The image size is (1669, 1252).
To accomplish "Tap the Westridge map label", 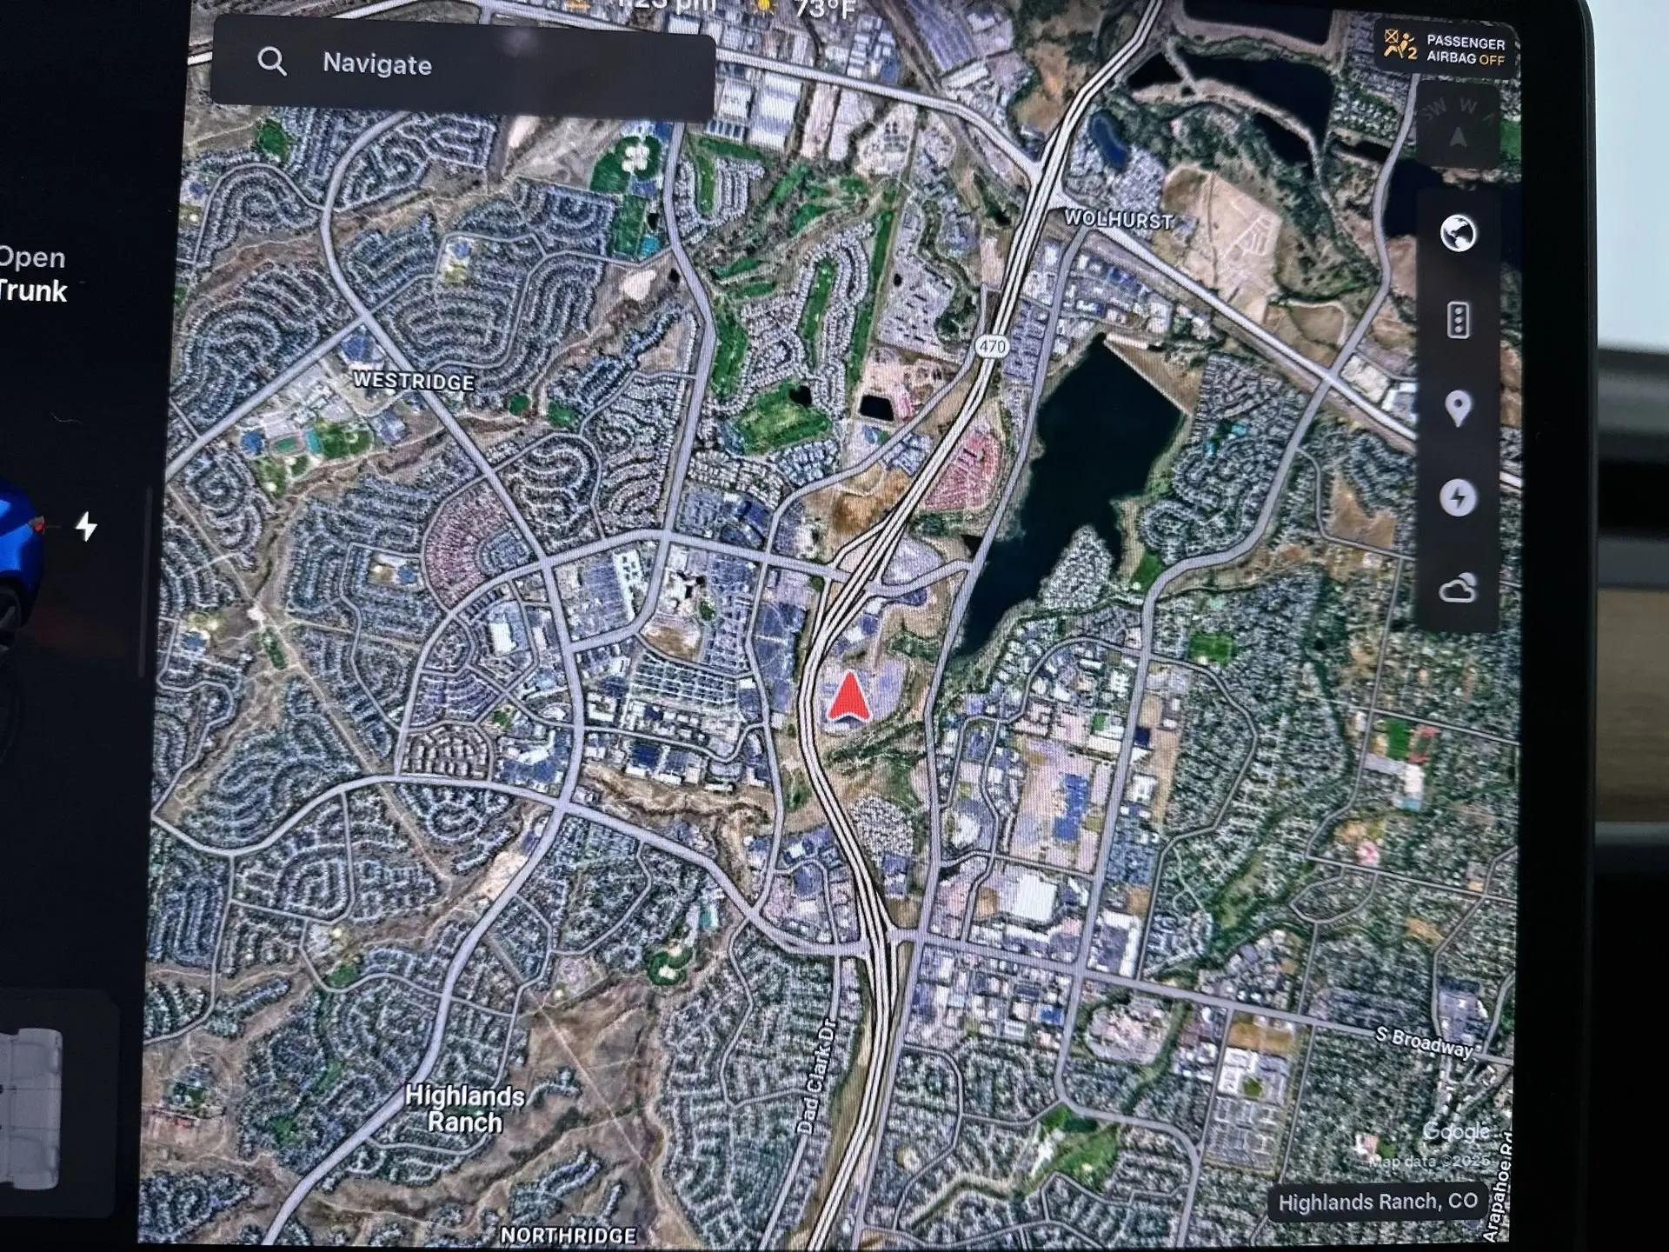I will point(414,381).
